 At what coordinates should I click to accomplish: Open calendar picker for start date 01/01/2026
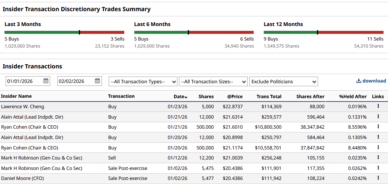coord(46,81)
